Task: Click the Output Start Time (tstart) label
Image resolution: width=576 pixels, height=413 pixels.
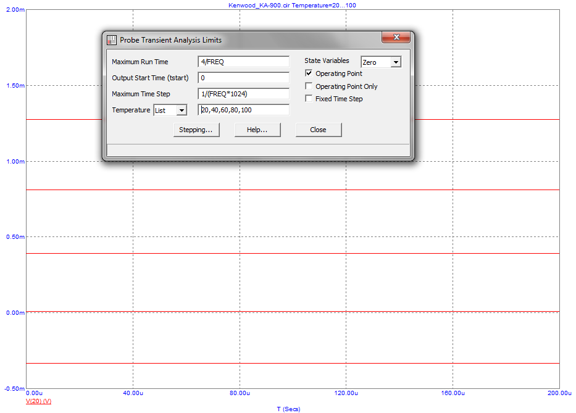Action: point(150,78)
